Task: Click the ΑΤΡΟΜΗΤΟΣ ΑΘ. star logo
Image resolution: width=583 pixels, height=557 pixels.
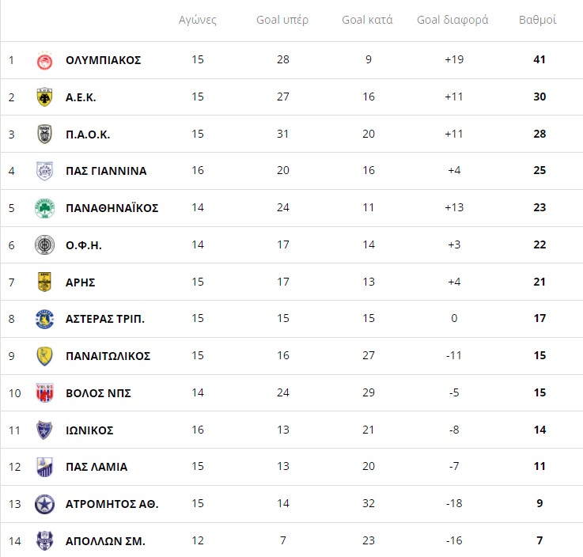Action: pos(45,504)
